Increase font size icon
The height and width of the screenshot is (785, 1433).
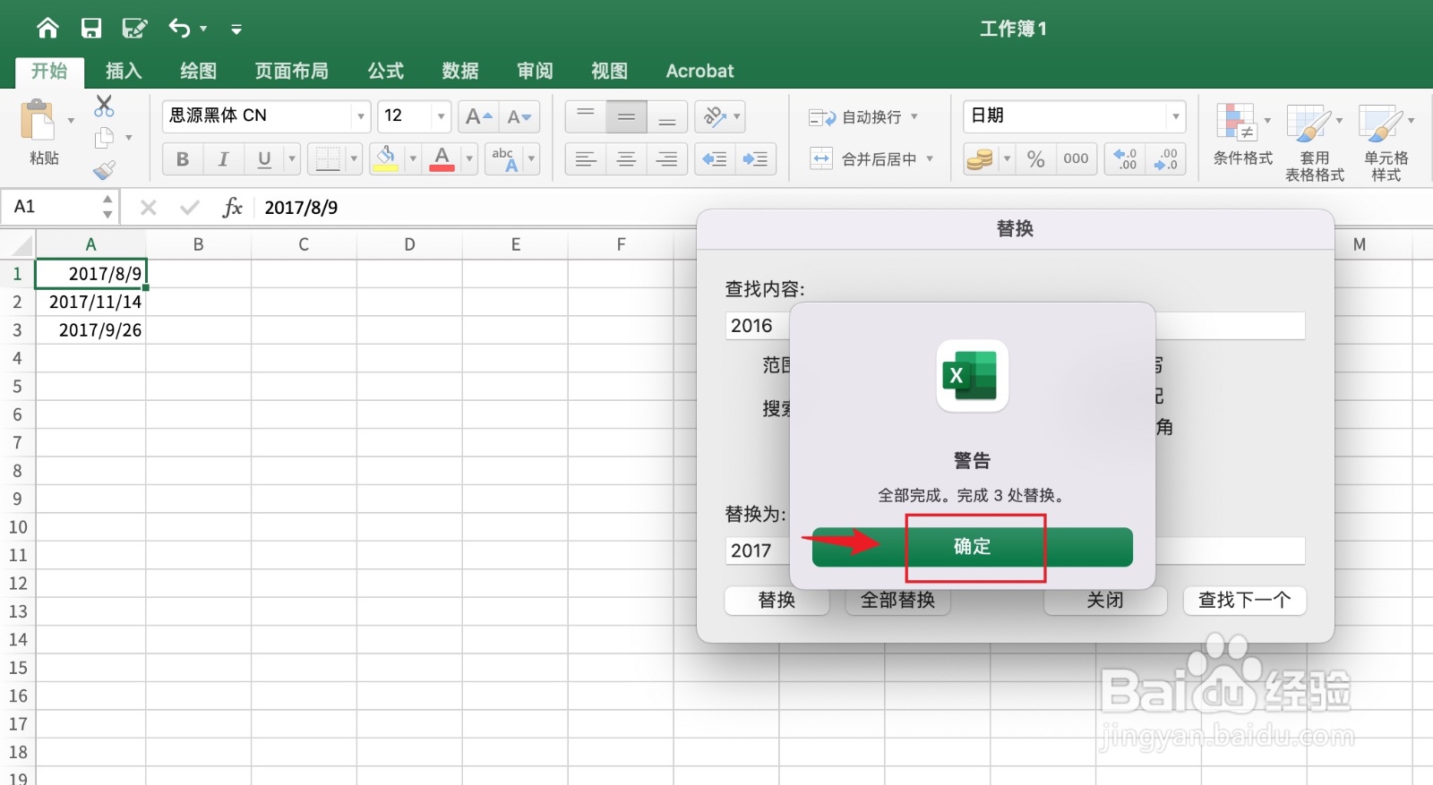[479, 117]
